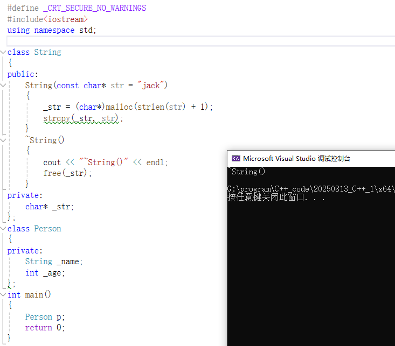Click the Person p; declaration

coord(45,316)
